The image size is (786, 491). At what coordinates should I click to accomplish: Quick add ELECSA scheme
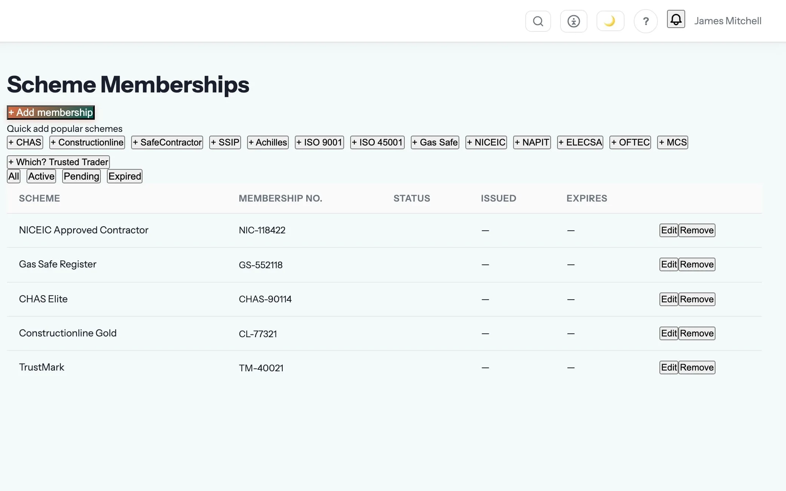coord(580,142)
